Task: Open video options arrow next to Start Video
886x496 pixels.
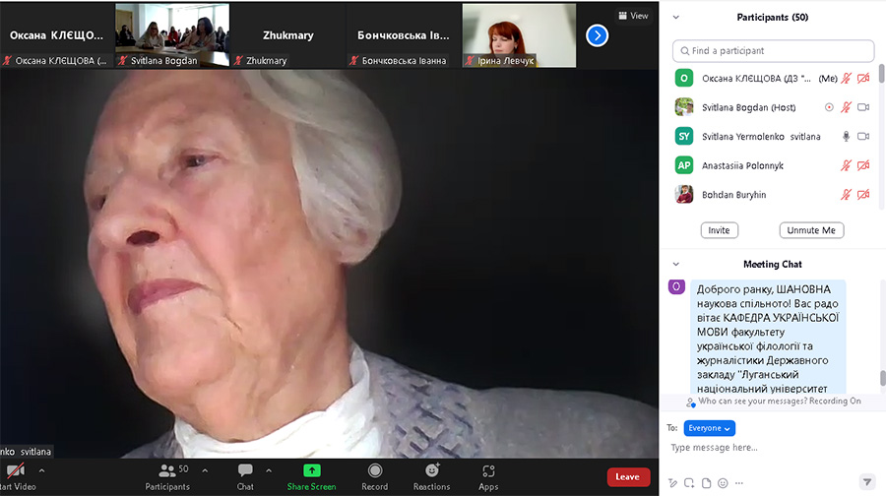Action: pyautogui.click(x=41, y=470)
